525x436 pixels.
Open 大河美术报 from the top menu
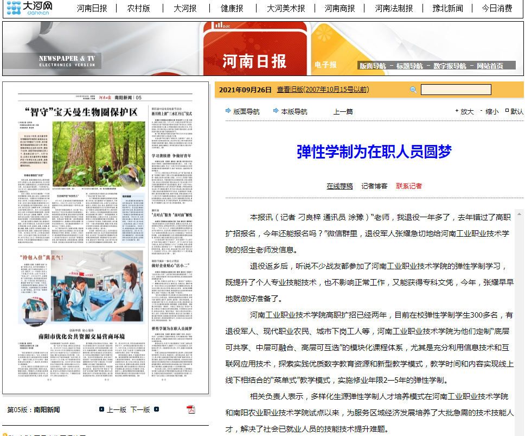coord(286,9)
